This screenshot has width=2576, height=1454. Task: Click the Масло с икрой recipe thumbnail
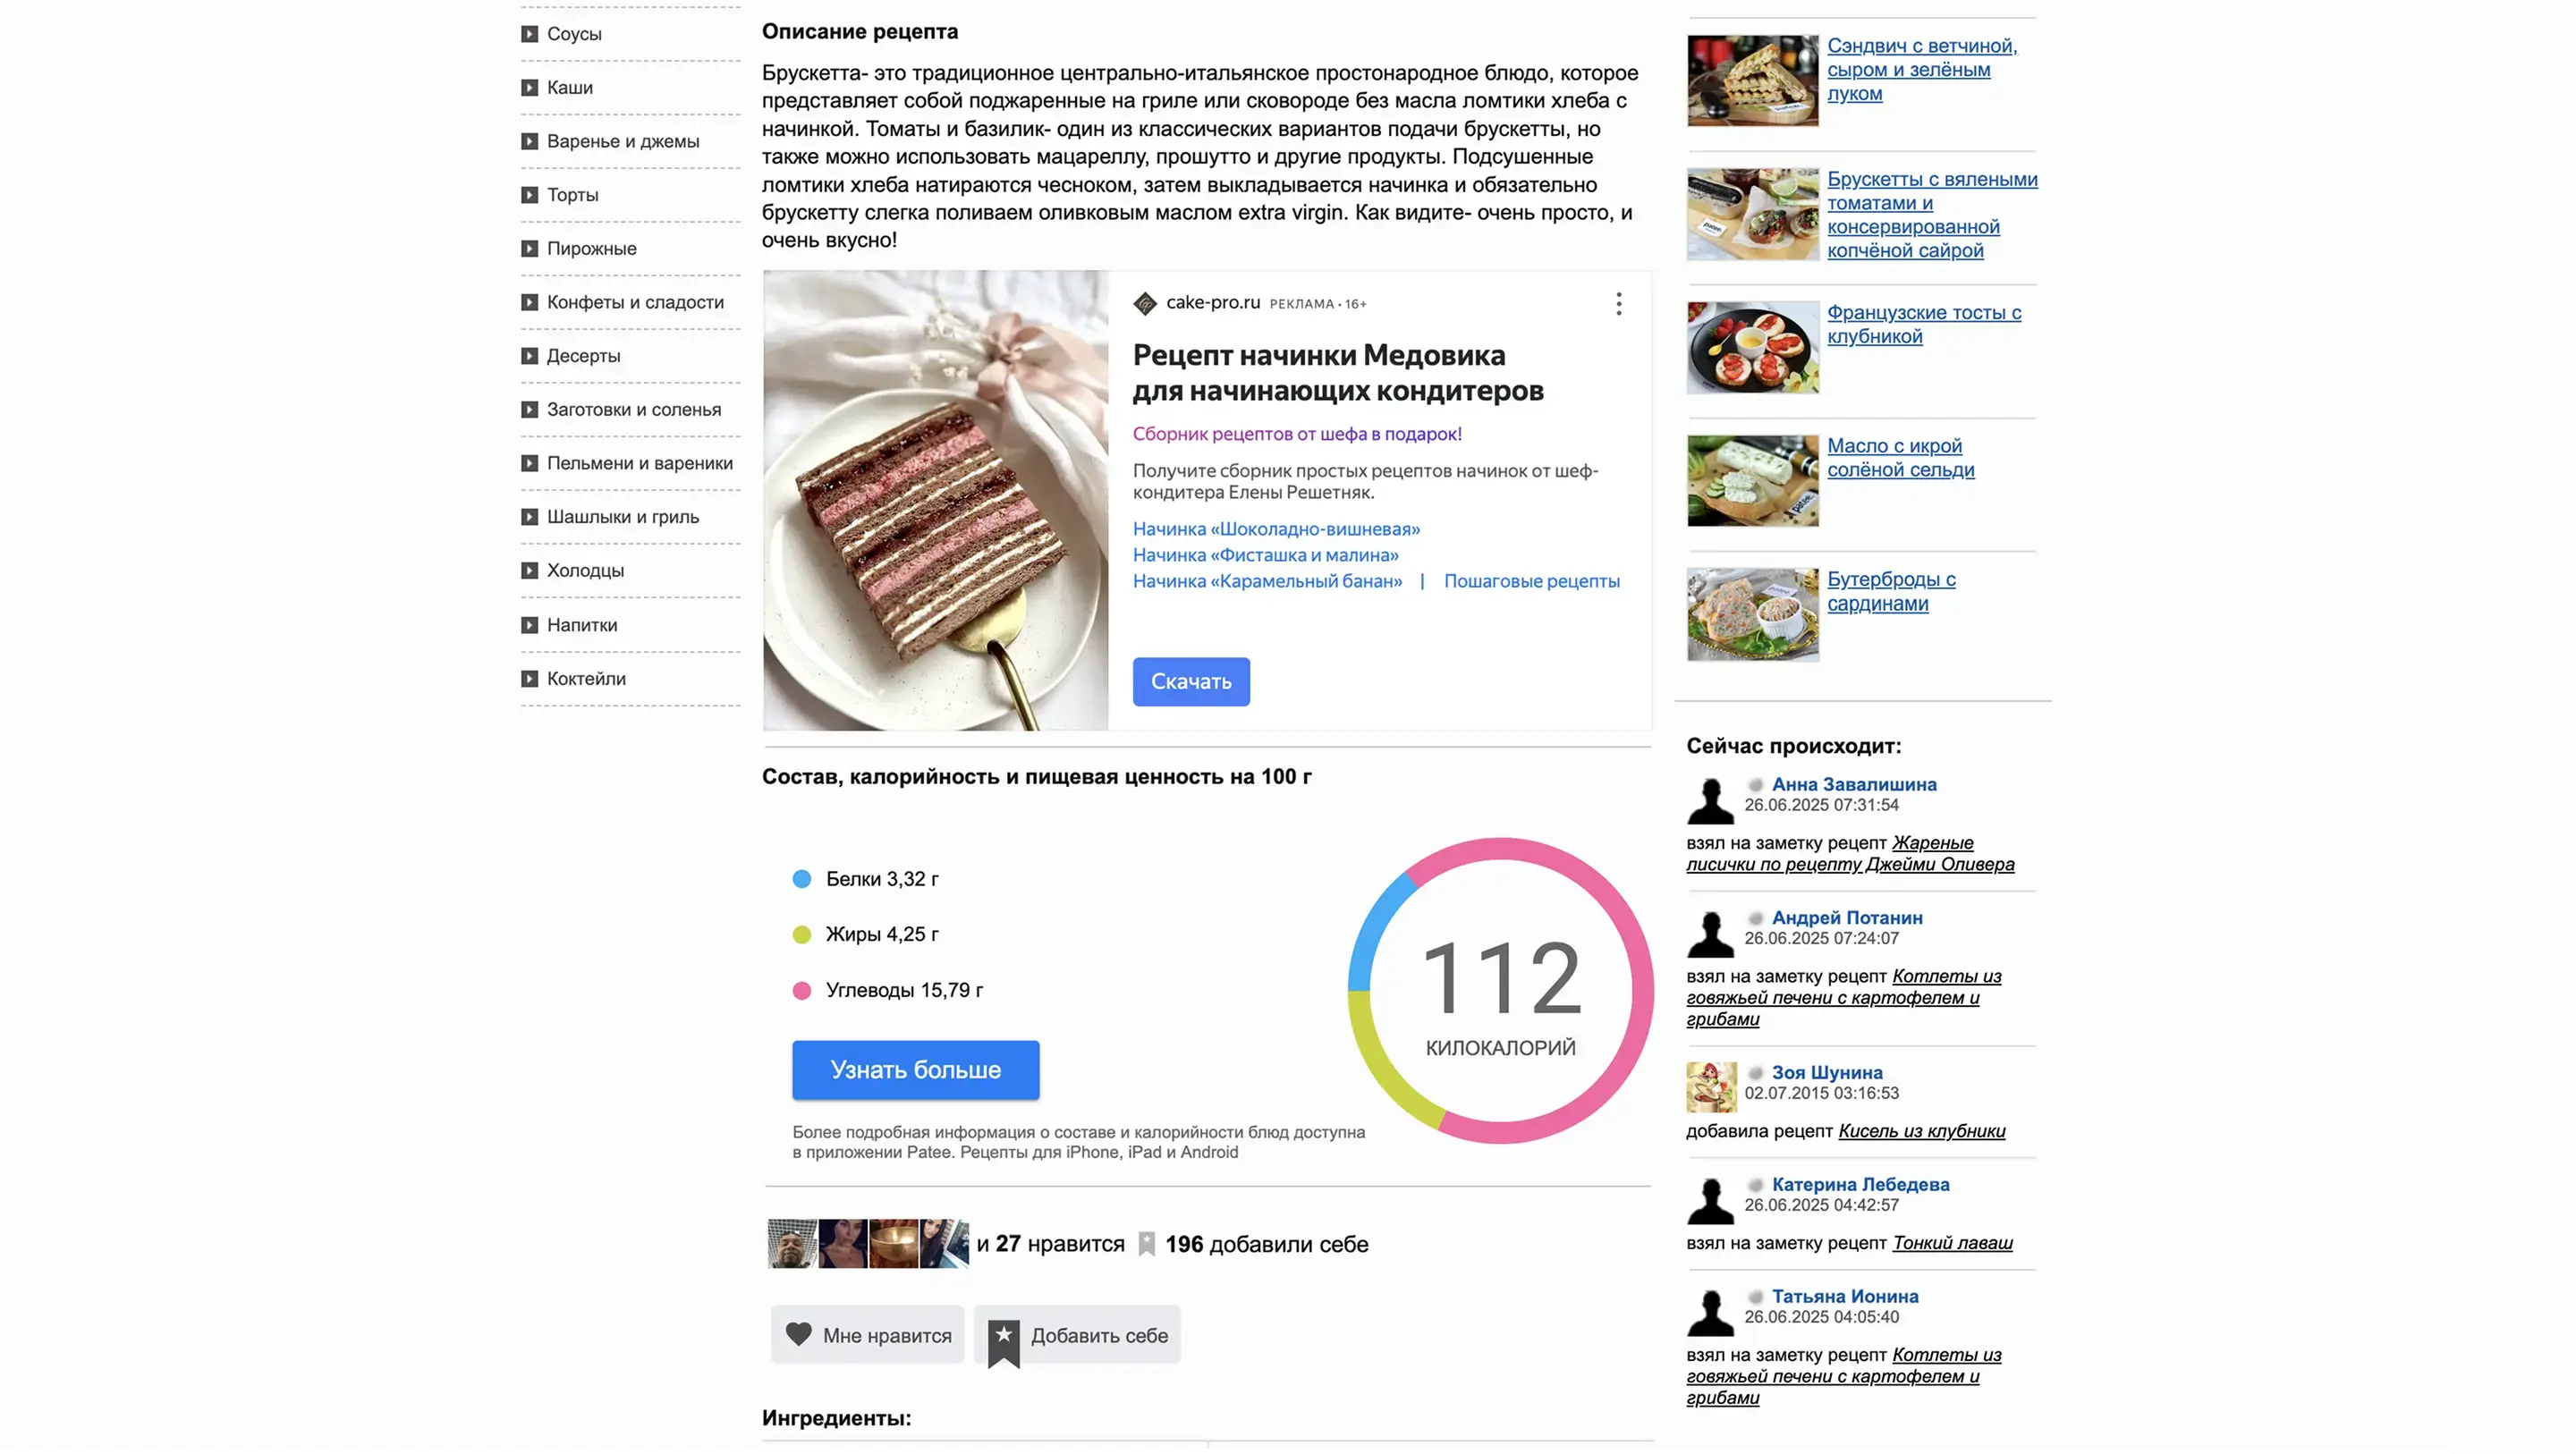[x=1752, y=481]
